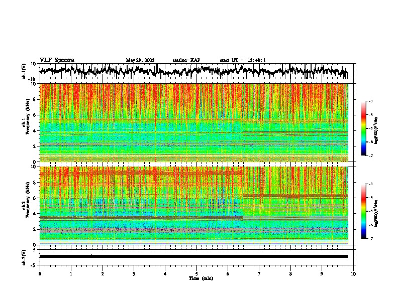Click the ch.1 spectrogram color scale bar
The width and height of the screenshot is (398, 307).
(x=364, y=128)
